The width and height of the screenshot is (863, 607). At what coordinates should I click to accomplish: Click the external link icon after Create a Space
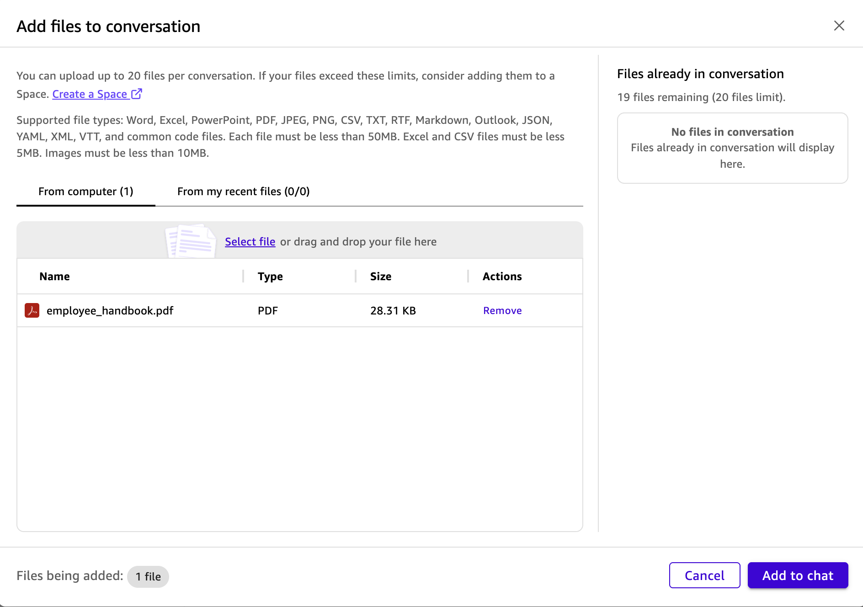click(137, 94)
